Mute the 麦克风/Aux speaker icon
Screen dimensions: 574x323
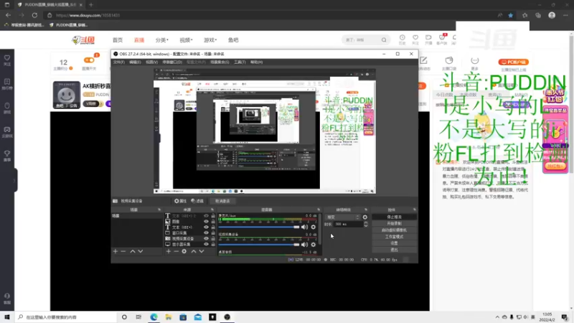point(304,227)
